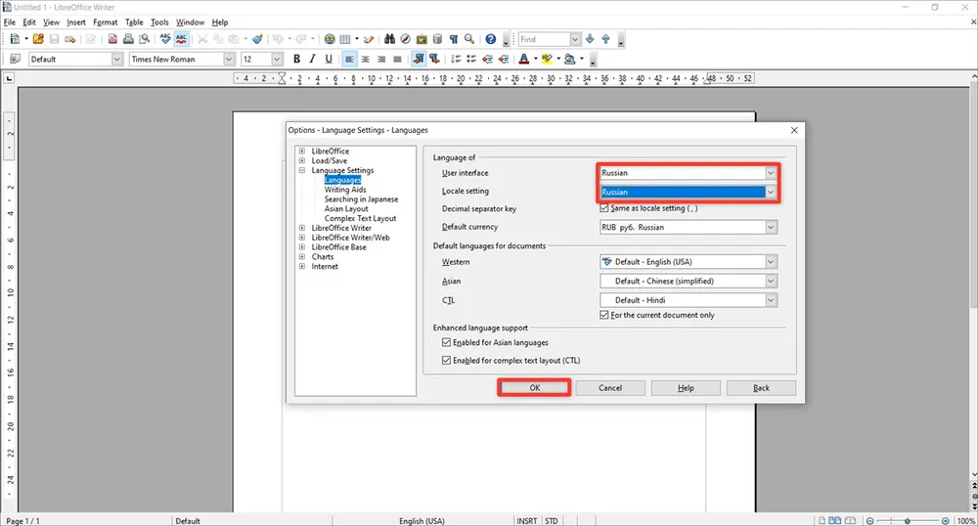Align paragraph to the right
This screenshot has width=978, height=526.
pyautogui.click(x=381, y=60)
